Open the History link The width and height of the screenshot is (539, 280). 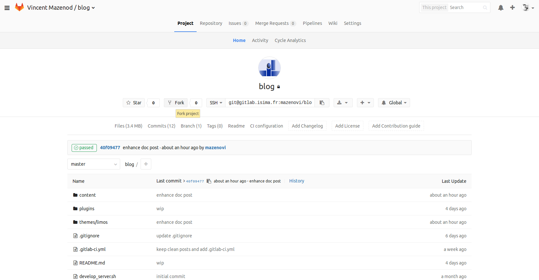tap(297, 181)
